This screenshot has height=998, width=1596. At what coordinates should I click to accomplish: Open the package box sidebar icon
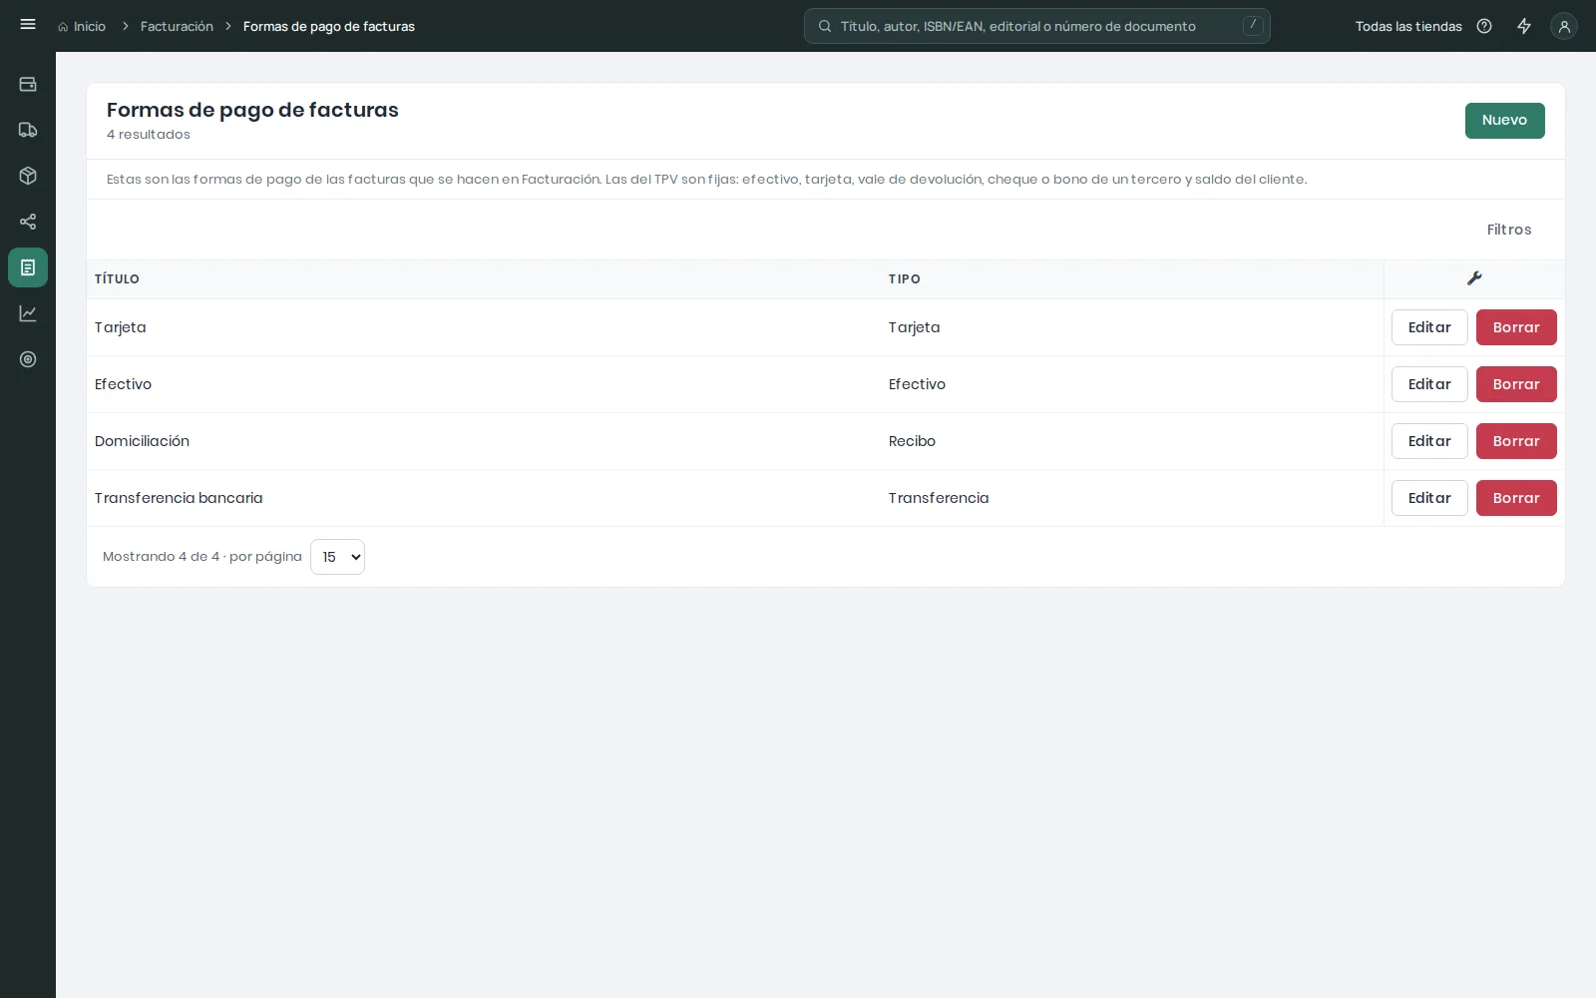click(28, 176)
